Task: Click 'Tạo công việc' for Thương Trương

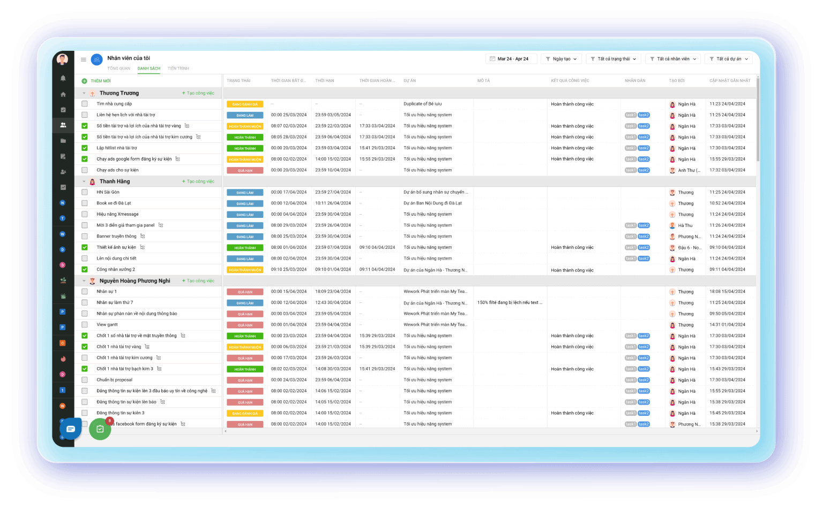Action: pos(198,93)
